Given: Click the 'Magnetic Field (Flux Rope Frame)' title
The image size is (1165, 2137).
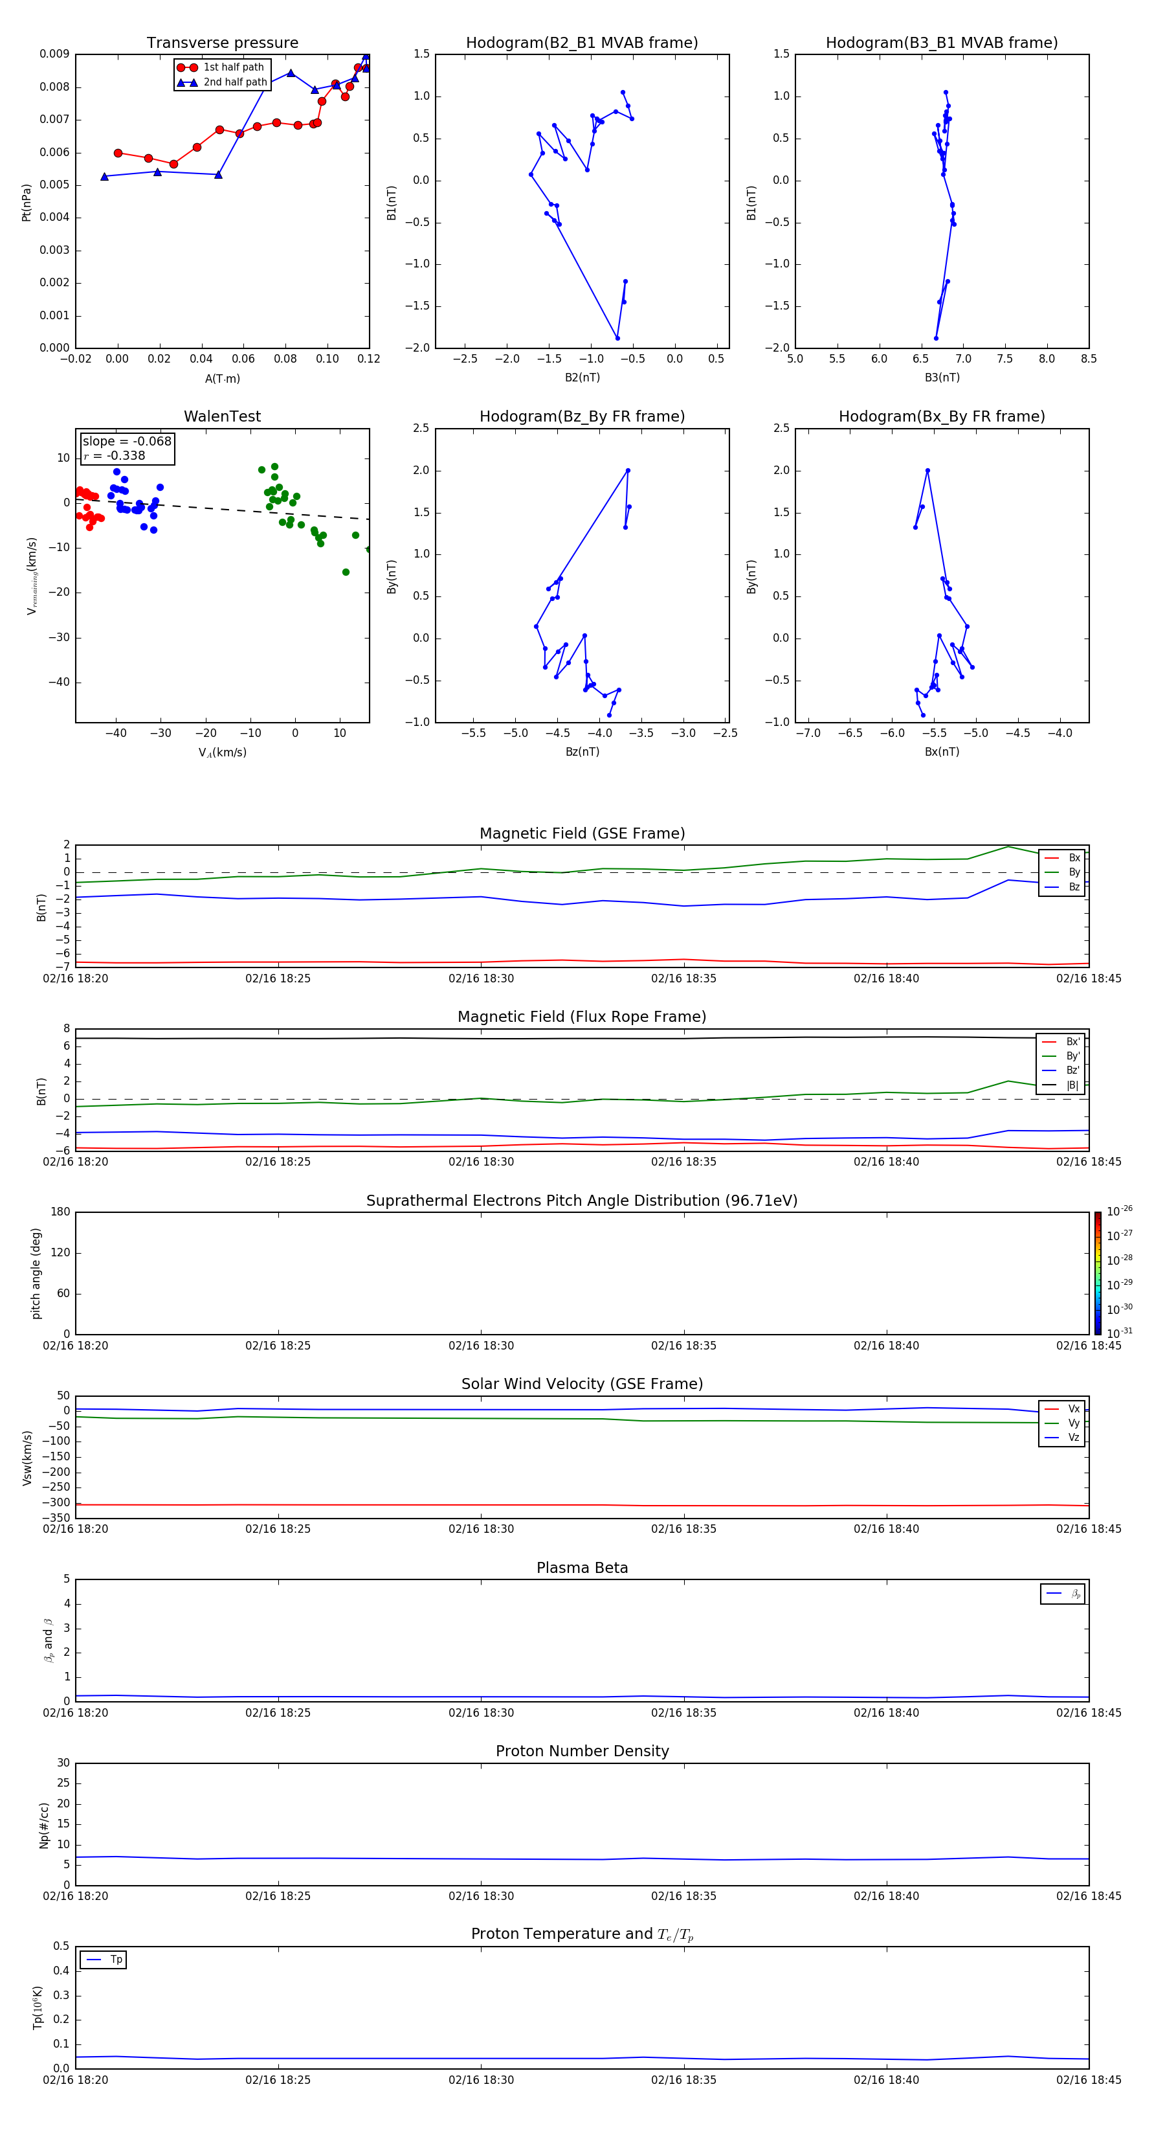Looking at the screenshot, I should click(x=582, y=1017).
